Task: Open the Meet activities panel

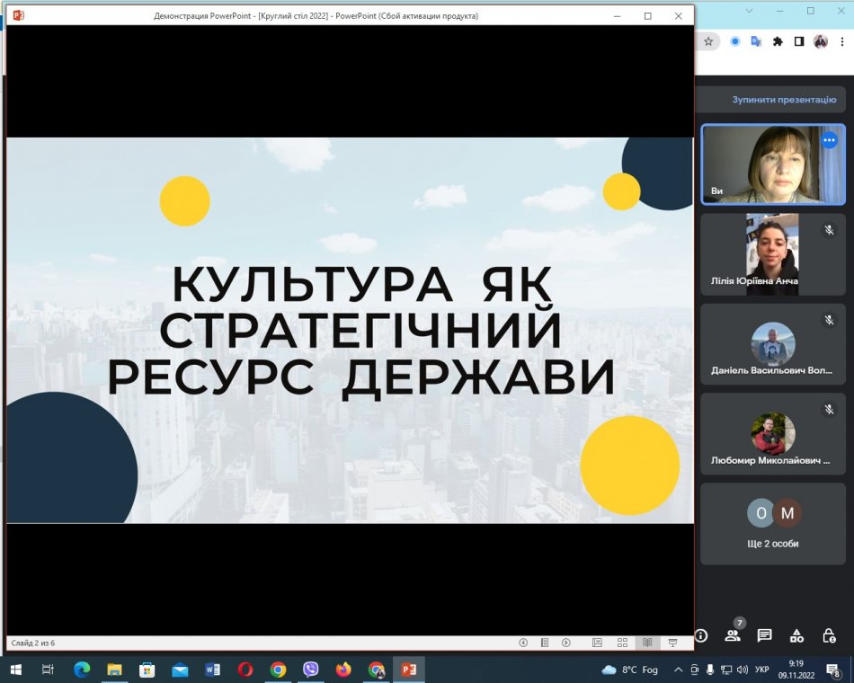Action: [x=796, y=635]
